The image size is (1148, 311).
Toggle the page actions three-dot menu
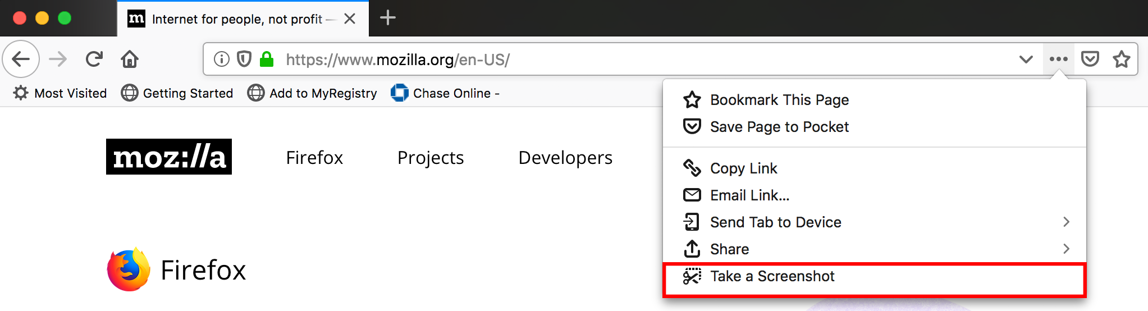(x=1059, y=59)
